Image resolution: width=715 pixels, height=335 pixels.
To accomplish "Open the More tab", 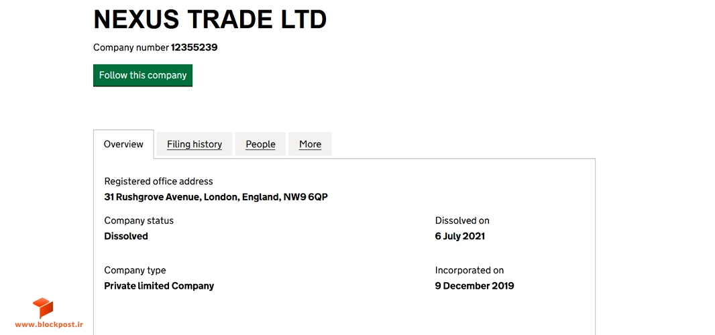I will 310,145.
